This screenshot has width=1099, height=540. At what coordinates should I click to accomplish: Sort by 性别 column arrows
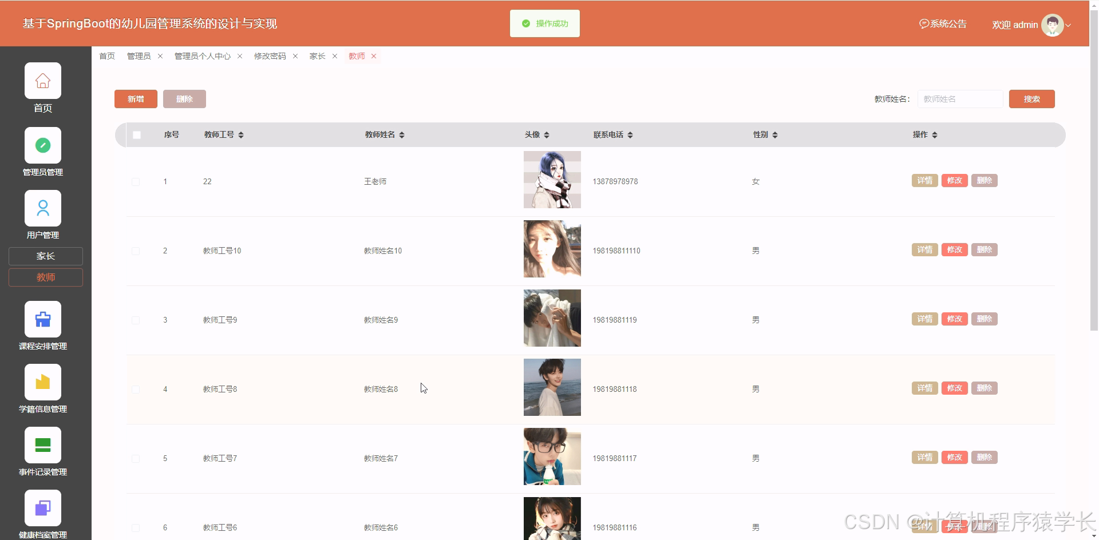point(775,135)
